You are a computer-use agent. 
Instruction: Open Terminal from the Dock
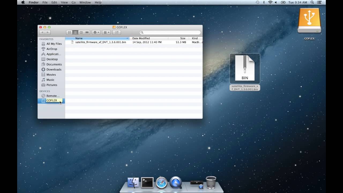pos(147,182)
